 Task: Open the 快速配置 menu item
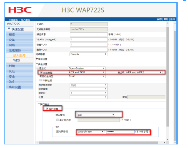point(20,29)
